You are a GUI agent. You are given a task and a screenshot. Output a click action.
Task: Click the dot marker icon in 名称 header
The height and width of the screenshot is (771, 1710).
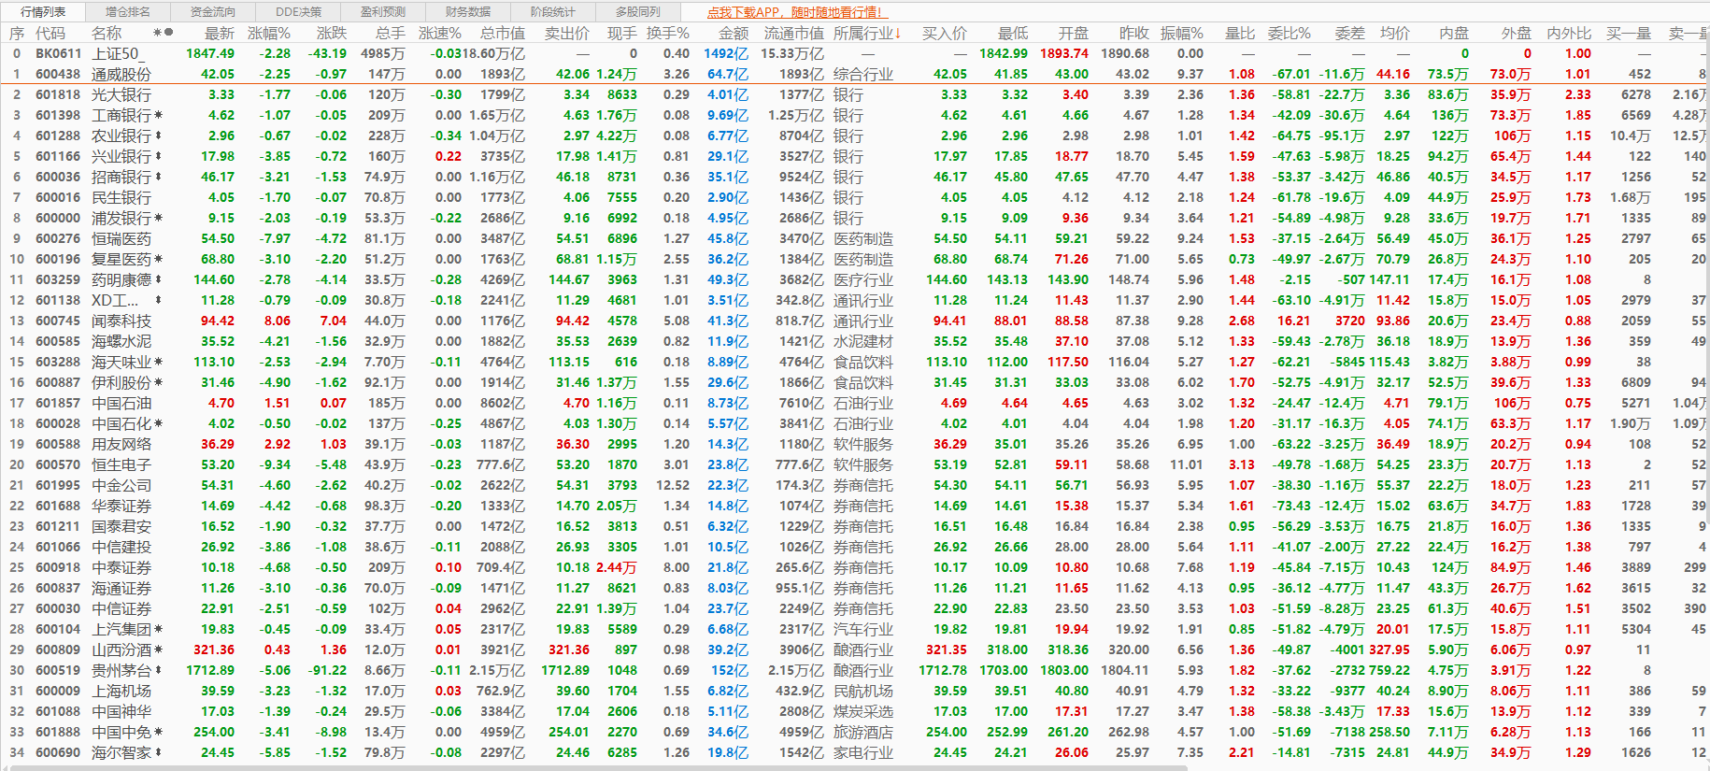click(169, 33)
